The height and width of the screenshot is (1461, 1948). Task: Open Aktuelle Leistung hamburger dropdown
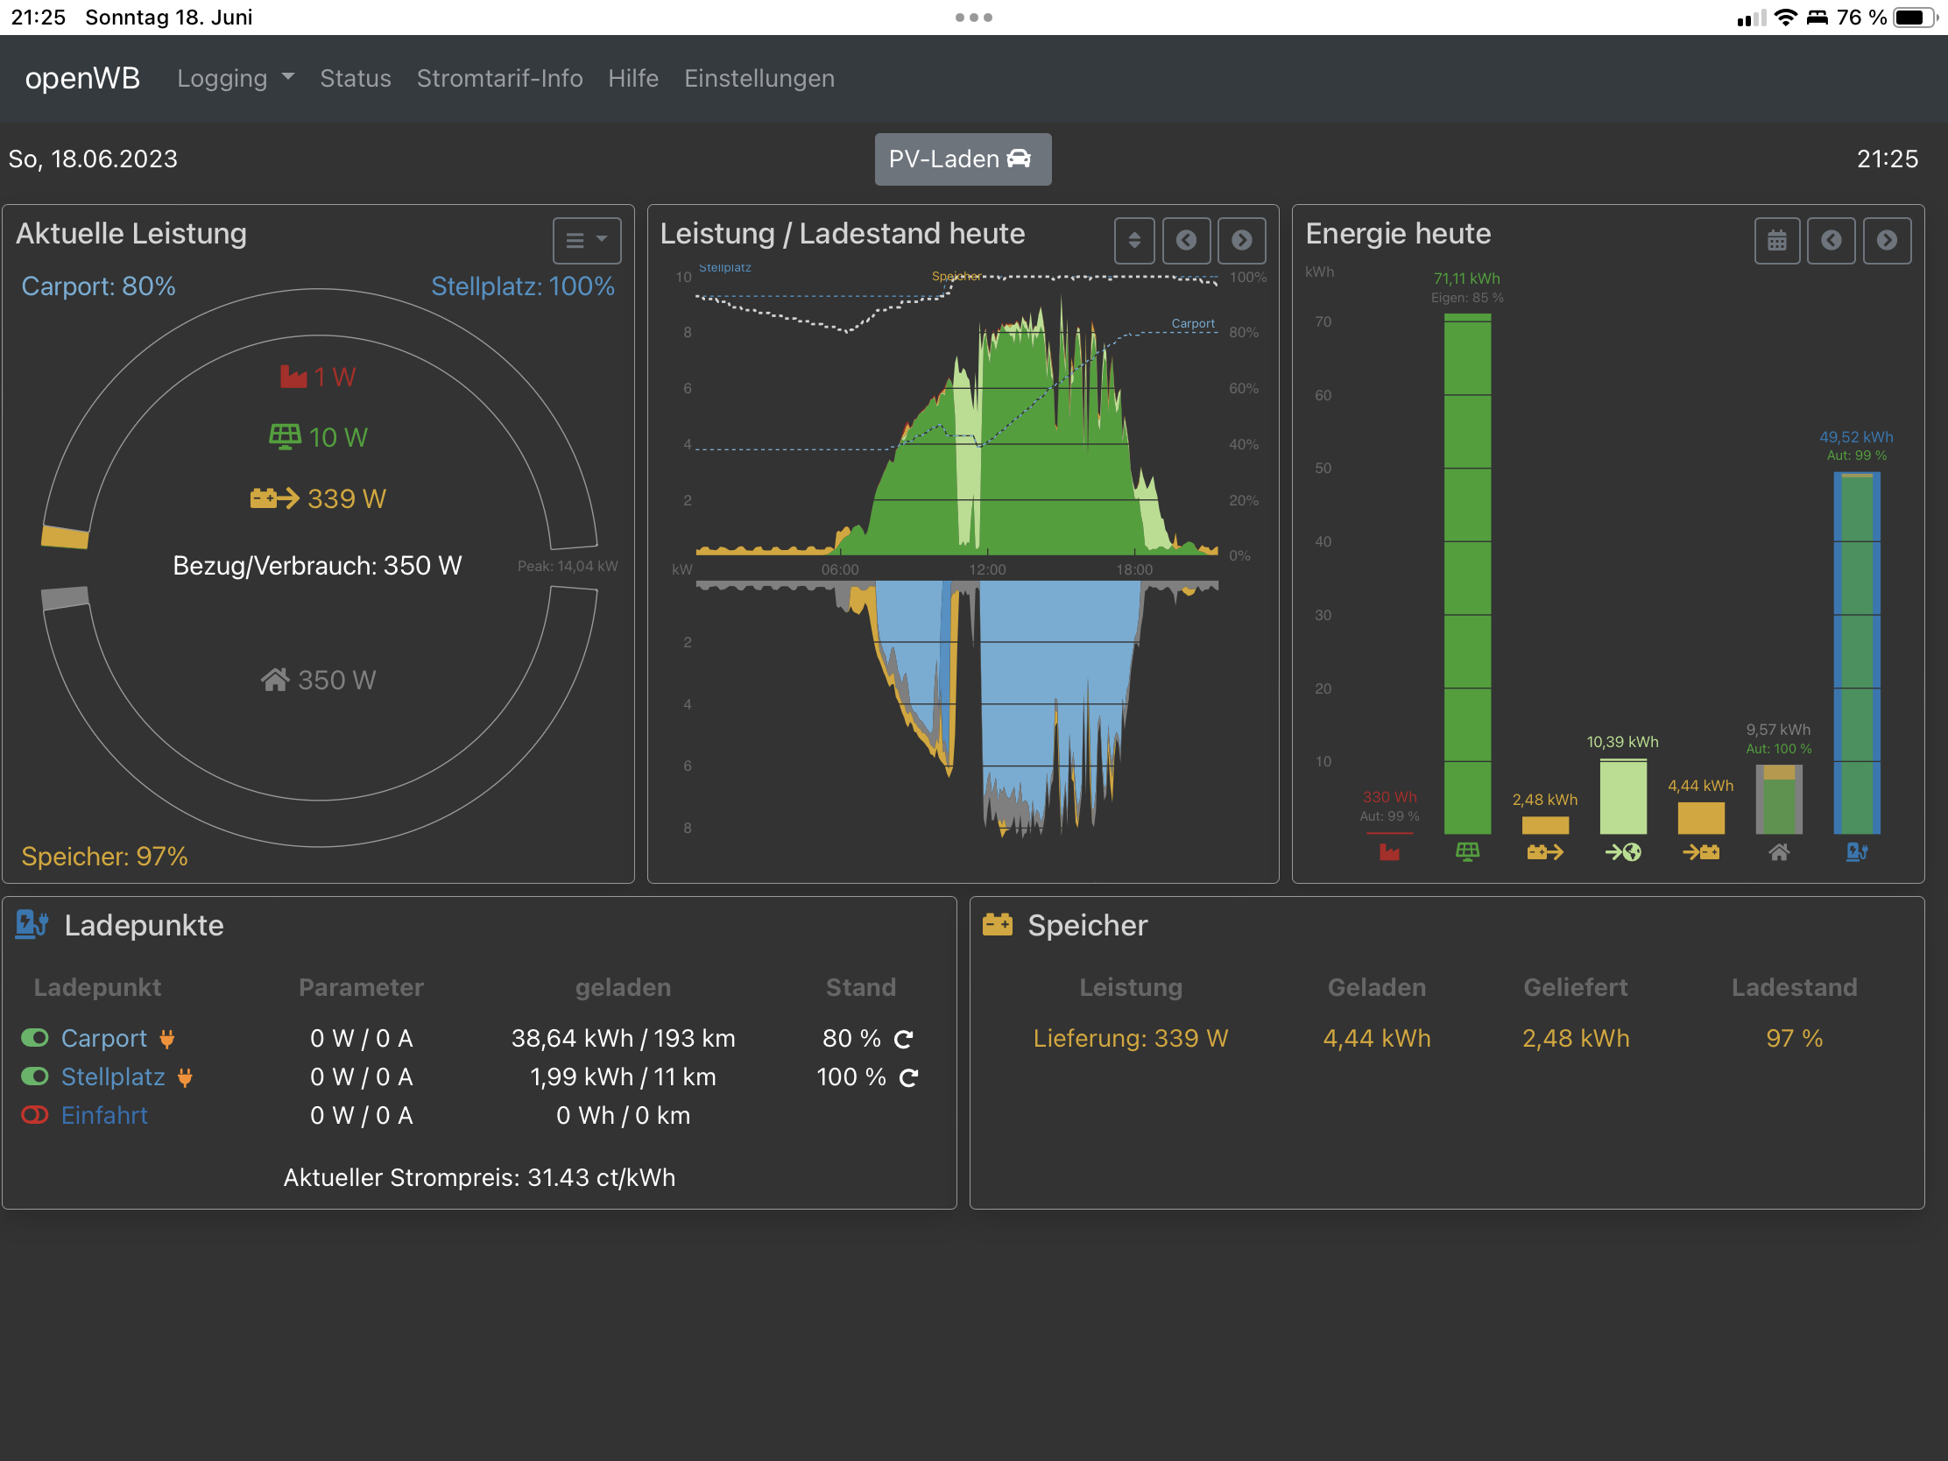click(x=587, y=240)
